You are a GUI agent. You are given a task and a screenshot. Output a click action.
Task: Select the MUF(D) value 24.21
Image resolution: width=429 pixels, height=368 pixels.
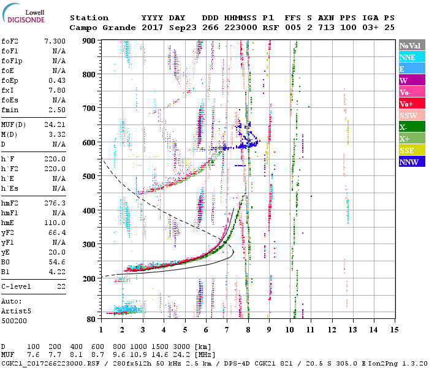tap(54, 124)
